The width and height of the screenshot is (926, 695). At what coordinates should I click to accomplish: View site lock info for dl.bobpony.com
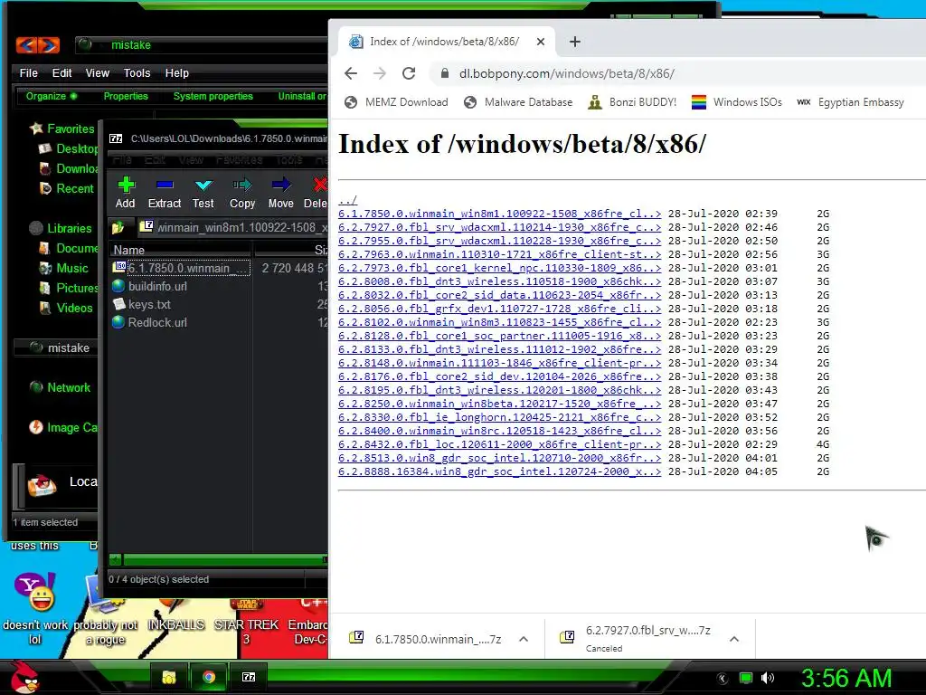pyautogui.click(x=444, y=73)
